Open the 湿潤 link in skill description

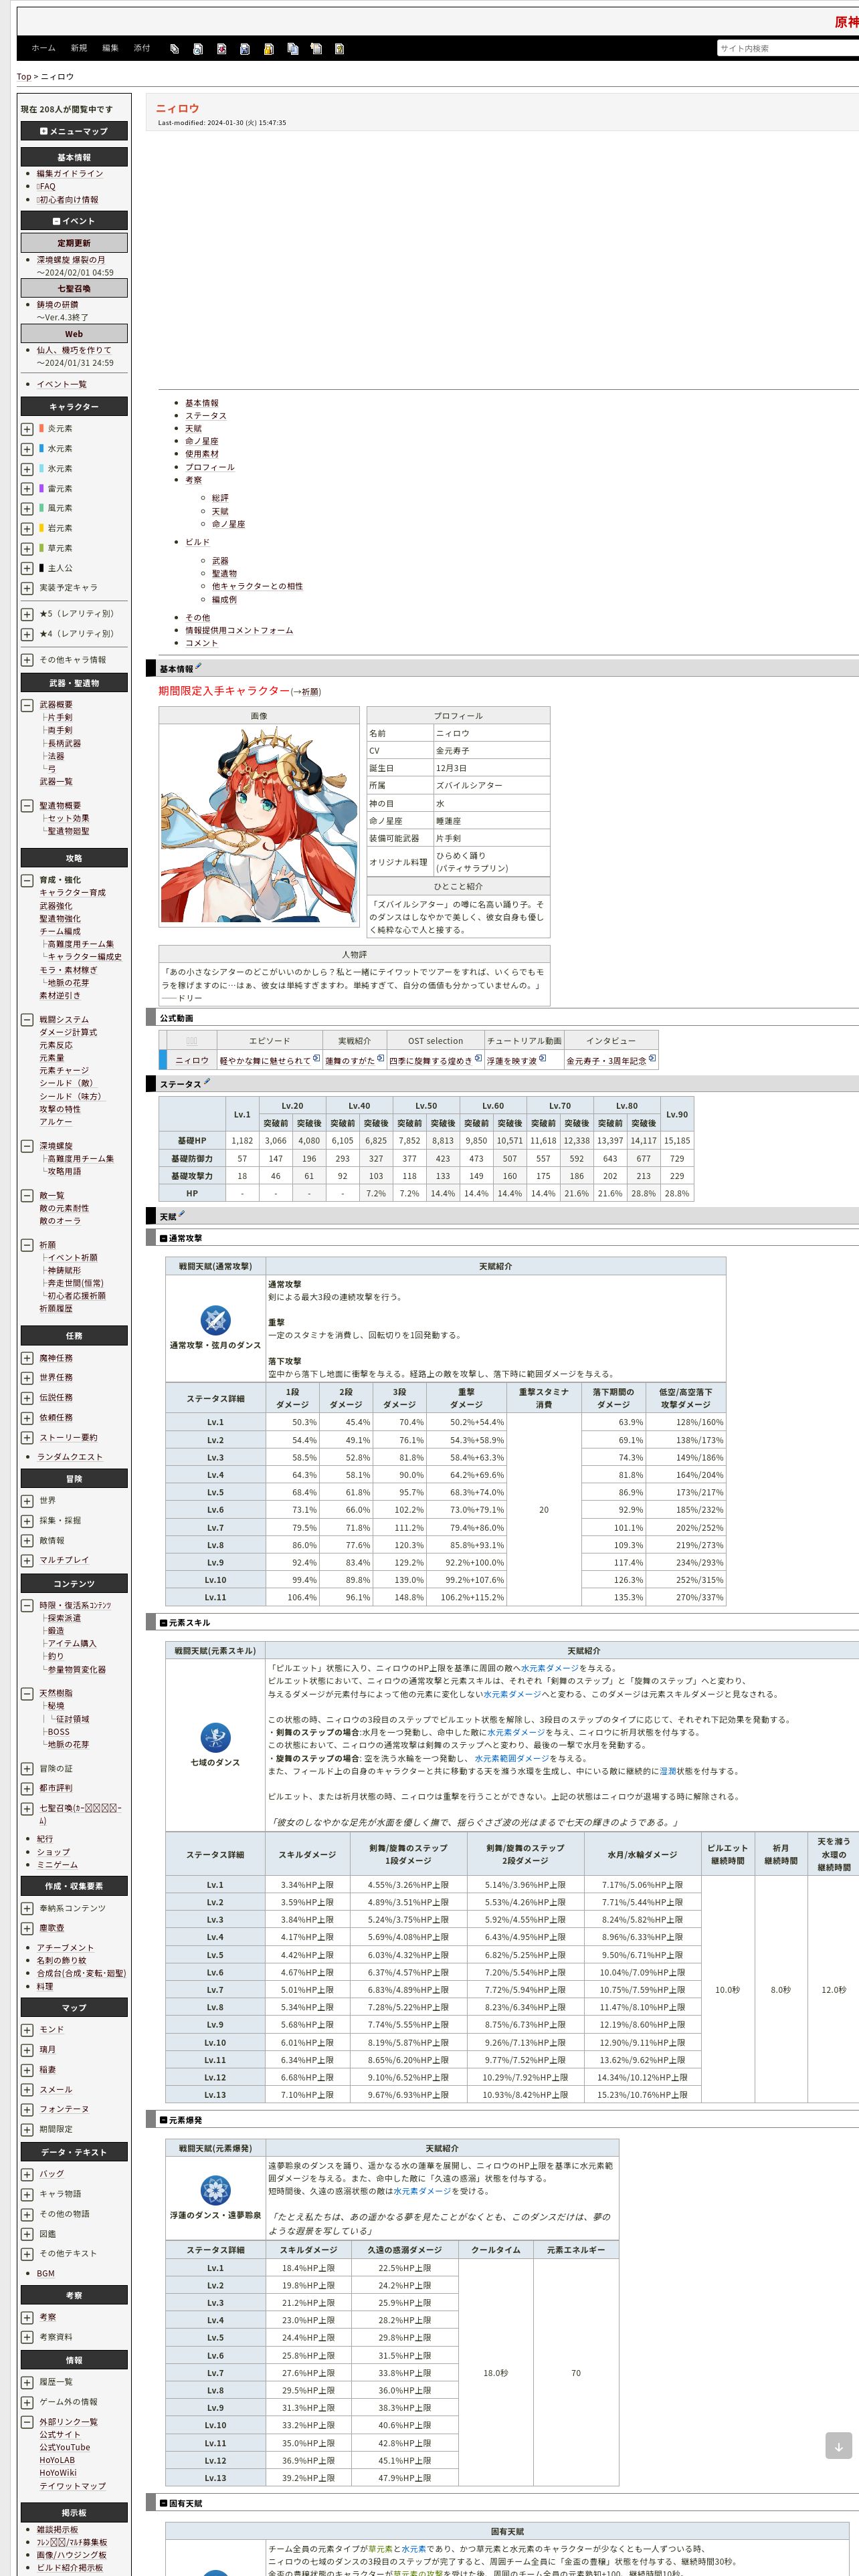pyautogui.click(x=667, y=1771)
